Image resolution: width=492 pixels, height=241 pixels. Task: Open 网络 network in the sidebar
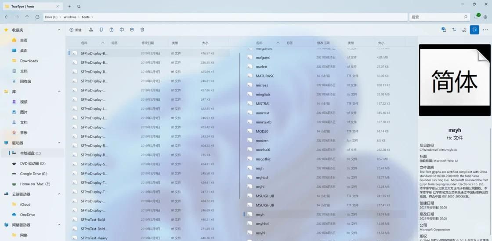pyautogui.click(x=33, y=235)
